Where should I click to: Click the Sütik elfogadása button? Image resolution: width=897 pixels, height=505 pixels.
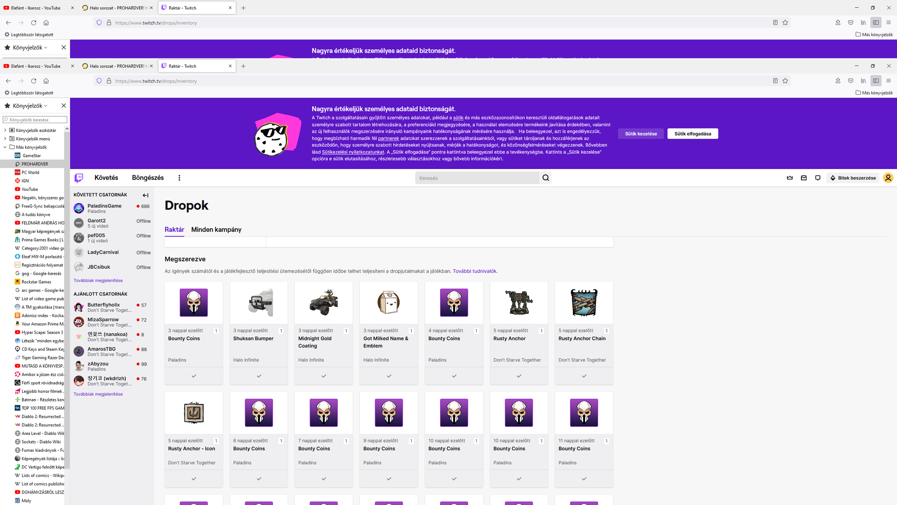(693, 134)
